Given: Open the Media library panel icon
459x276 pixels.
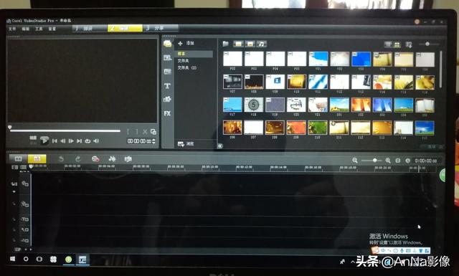Looking at the screenshot, I should pyautogui.click(x=167, y=44).
